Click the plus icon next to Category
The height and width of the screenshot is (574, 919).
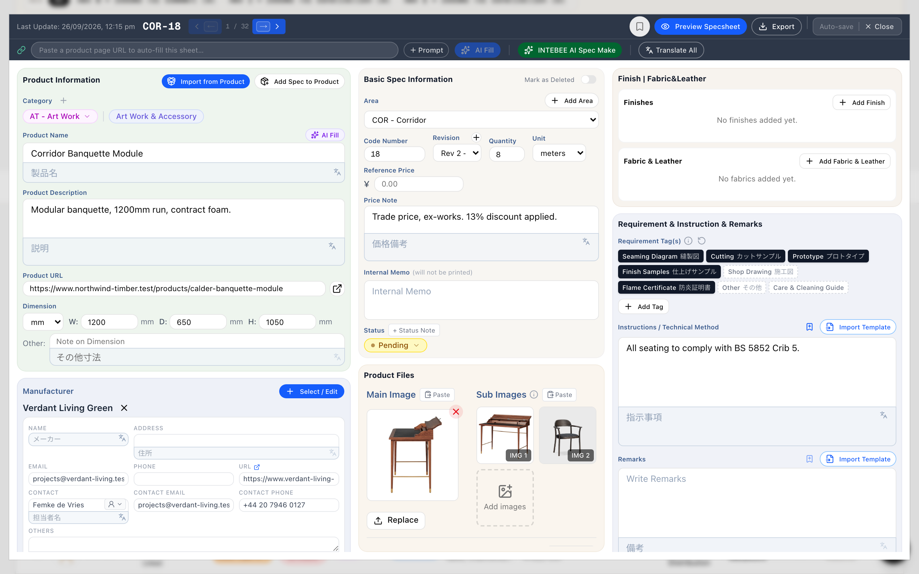(64, 100)
